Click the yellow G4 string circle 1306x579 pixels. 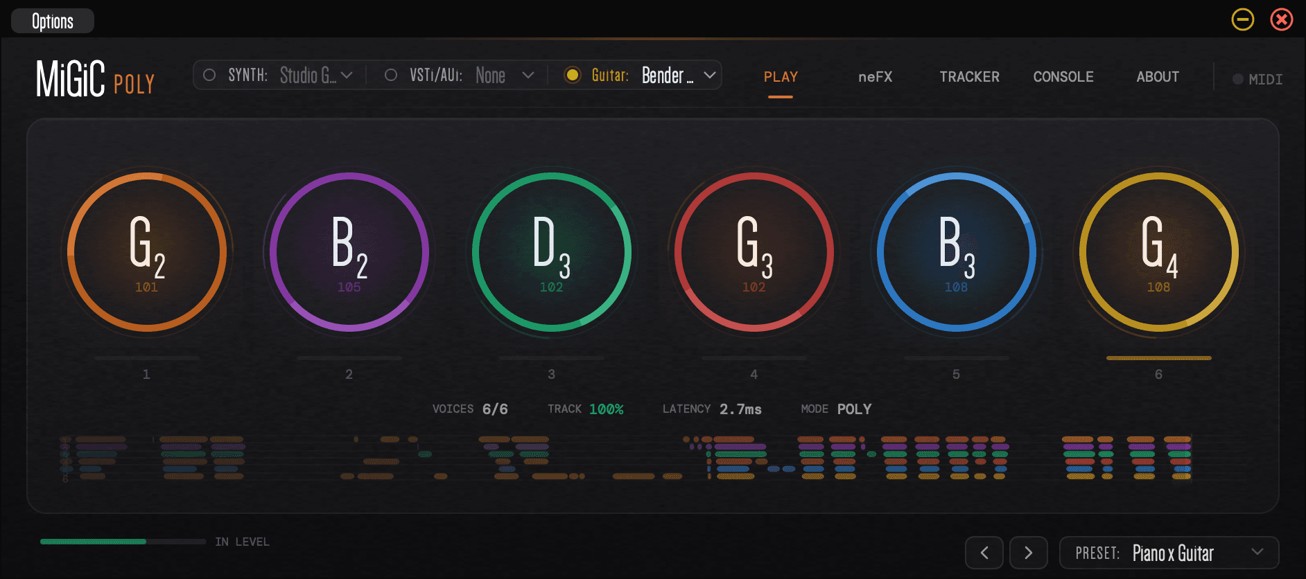point(1159,252)
